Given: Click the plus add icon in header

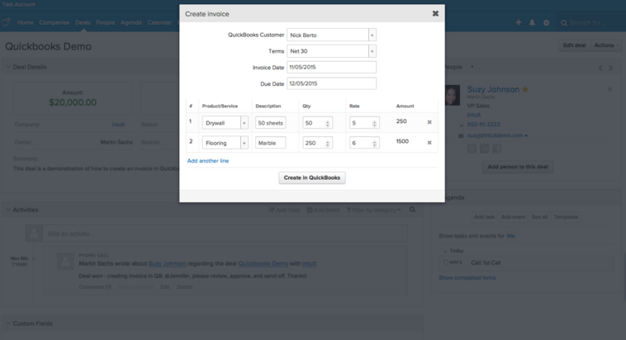Looking at the screenshot, I should 518,22.
